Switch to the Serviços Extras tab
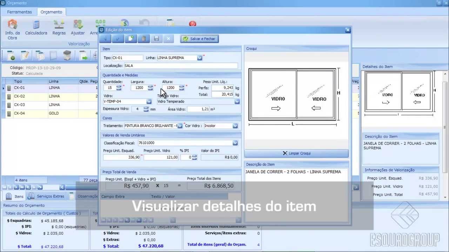This screenshot has height=252, width=449. (46, 196)
